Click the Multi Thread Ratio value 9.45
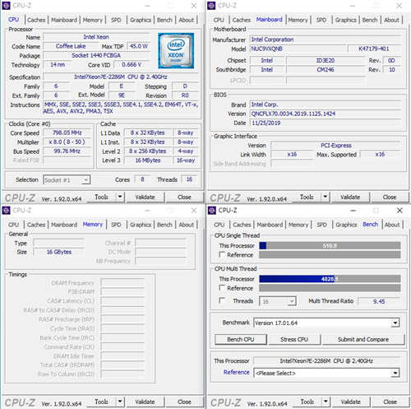The width and height of the screenshot is (411, 409). pyautogui.click(x=379, y=301)
